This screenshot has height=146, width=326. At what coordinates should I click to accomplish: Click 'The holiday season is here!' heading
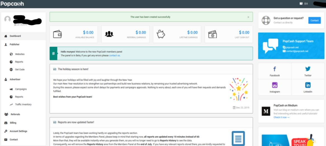[x=73, y=69]
